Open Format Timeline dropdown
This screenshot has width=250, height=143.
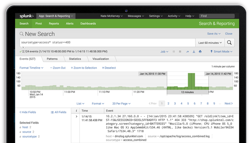tap(31, 68)
